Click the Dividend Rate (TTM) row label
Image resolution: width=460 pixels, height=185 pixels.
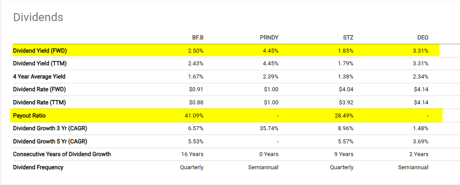click(39, 103)
